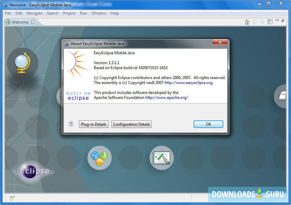Screen dimensions: 291x205
Task: Click the restore view icon on the Welcome toolbar
Action: (x=282, y=20)
